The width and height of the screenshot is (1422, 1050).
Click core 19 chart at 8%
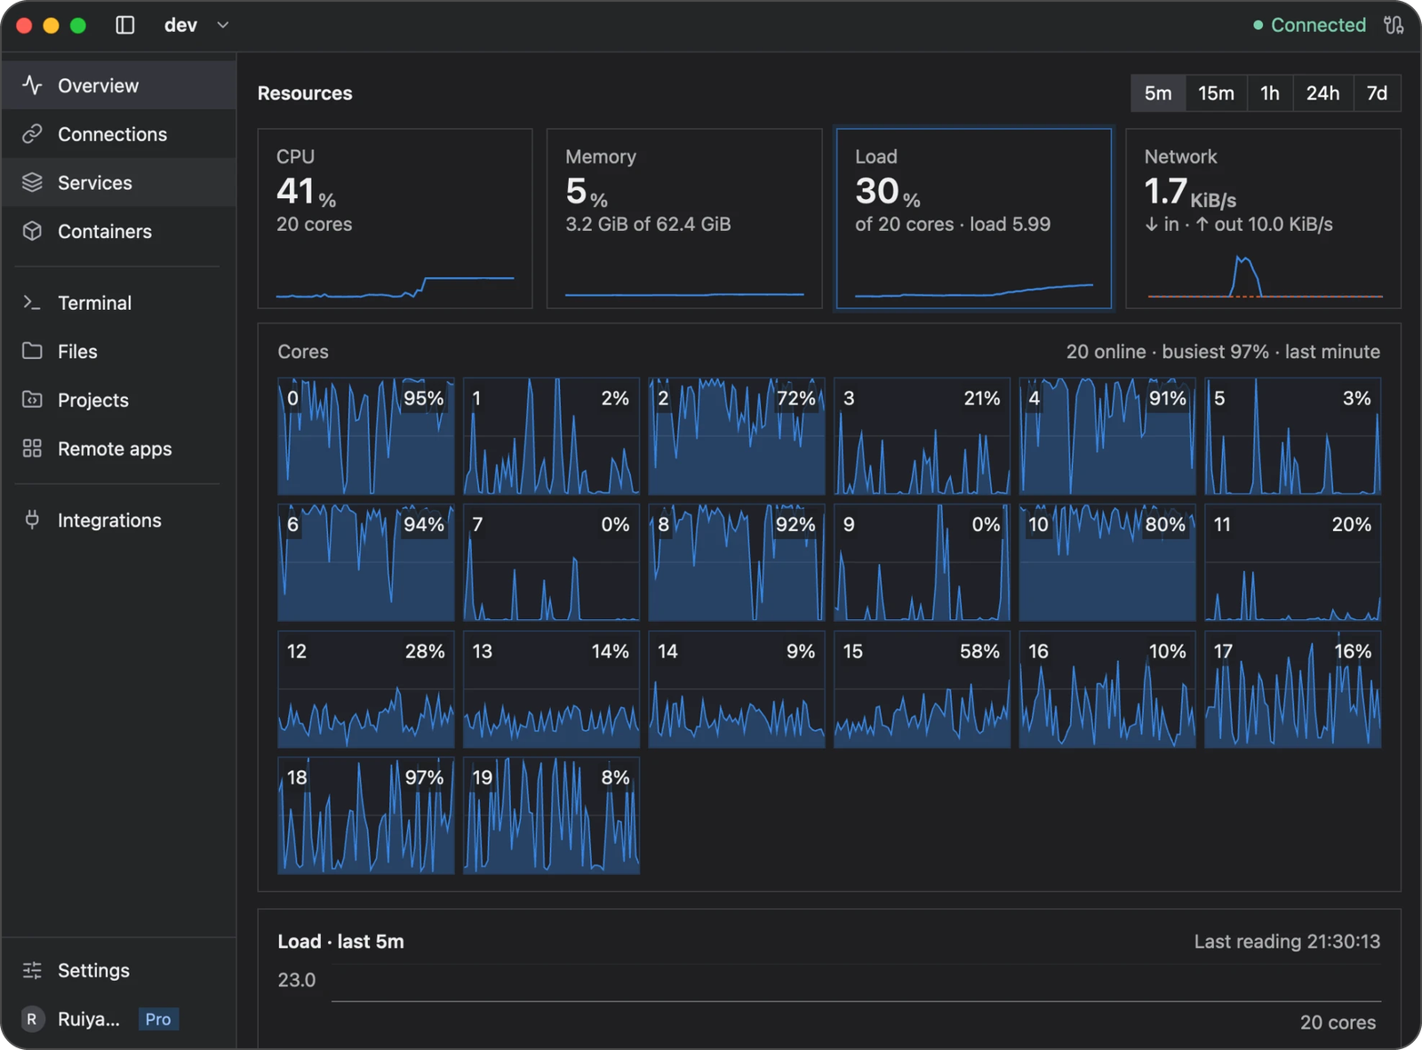[551, 815]
